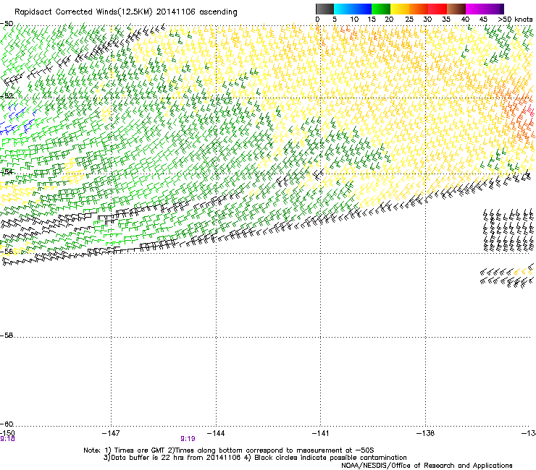Image resolution: width=536 pixels, height=470 pixels.
Task: Click the '-141' longitude axis label
Action: coord(321,433)
